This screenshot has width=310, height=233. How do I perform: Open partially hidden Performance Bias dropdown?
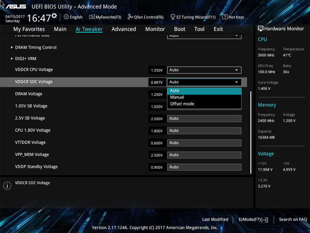[204, 36]
